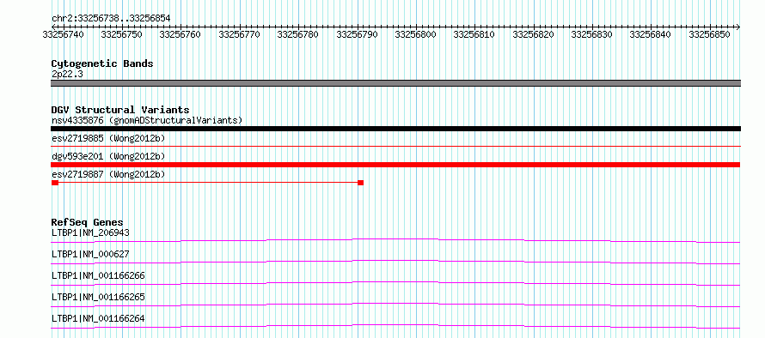Click the 33256790 ruler coordinate label

[357, 34]
